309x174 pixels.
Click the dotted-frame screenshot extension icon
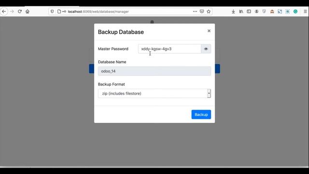click(288, 12)
